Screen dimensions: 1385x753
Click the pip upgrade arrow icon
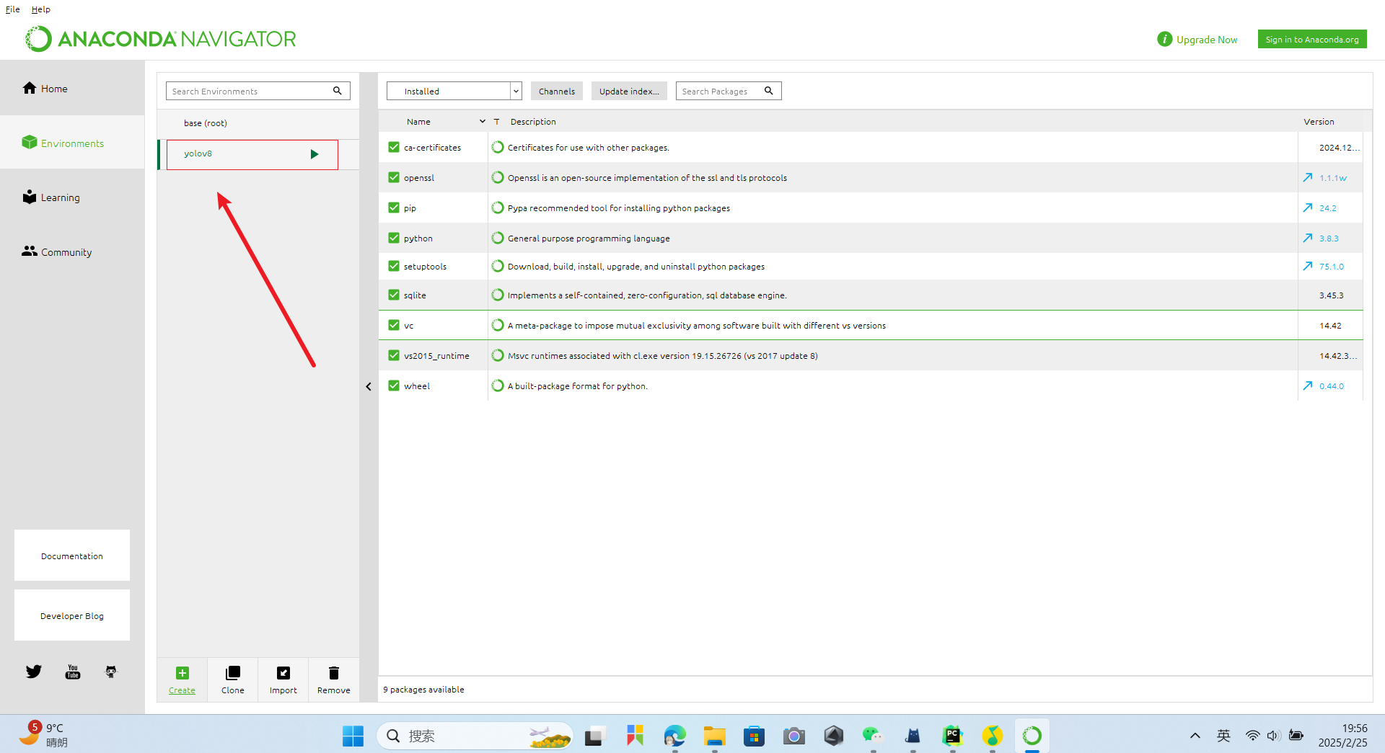(1308, 208)
